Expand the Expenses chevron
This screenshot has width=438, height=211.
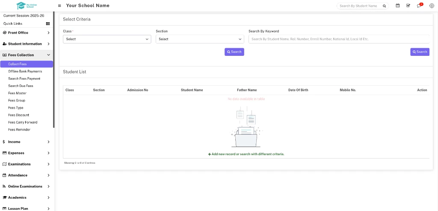(x=49, y=153)
